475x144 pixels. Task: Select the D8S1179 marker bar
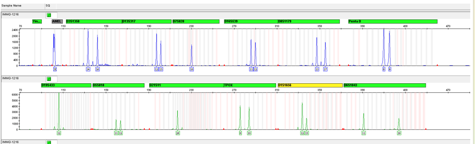309,21
